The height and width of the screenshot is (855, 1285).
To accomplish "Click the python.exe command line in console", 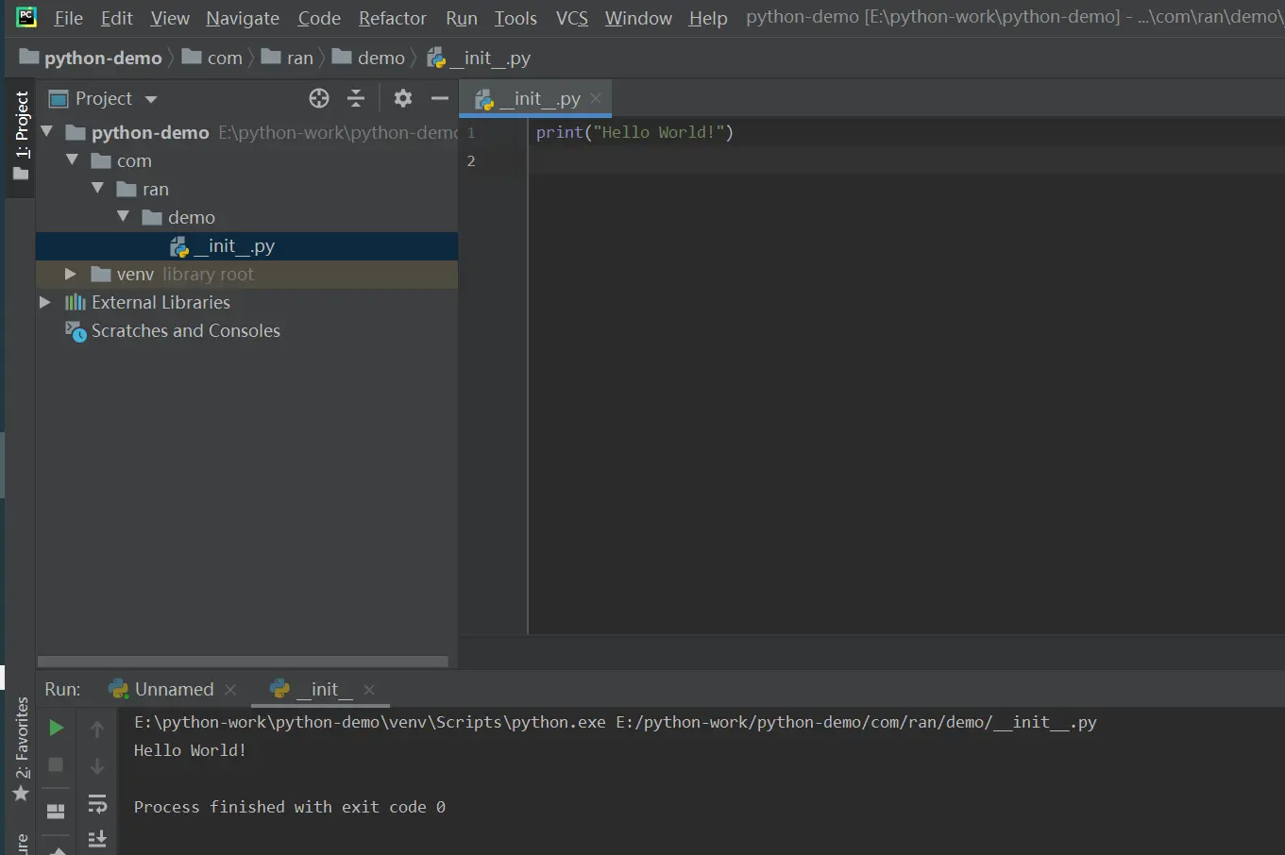I will click(616, 722).
